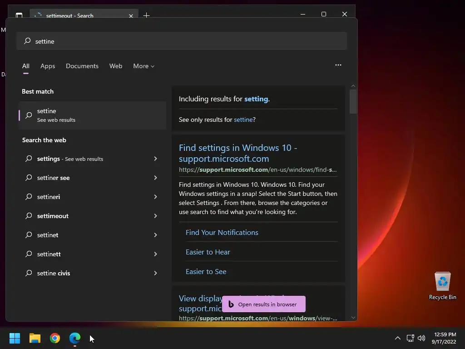The height and width of the screenshot is (349, 465).
Task: Click the preview pane scroll down arrow
Action: coord(353,318)
